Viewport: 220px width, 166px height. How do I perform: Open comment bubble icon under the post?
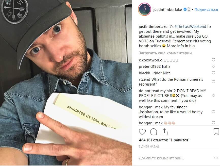click(154, 132)
